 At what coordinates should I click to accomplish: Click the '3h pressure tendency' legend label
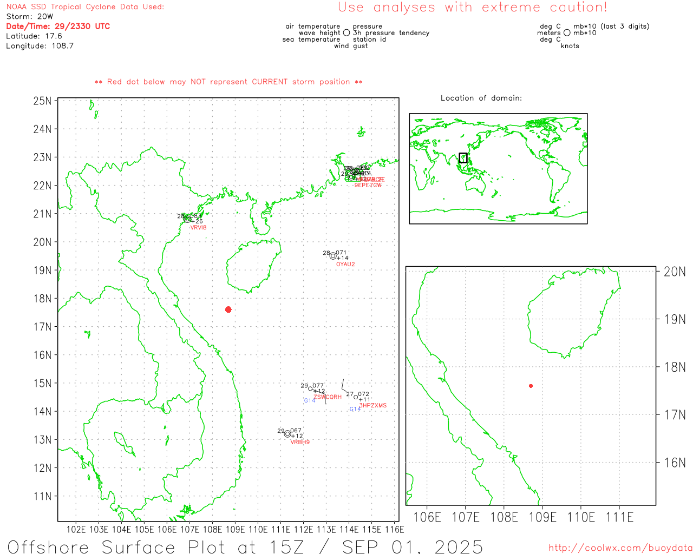pyautogui.click(x=391, y=33)
